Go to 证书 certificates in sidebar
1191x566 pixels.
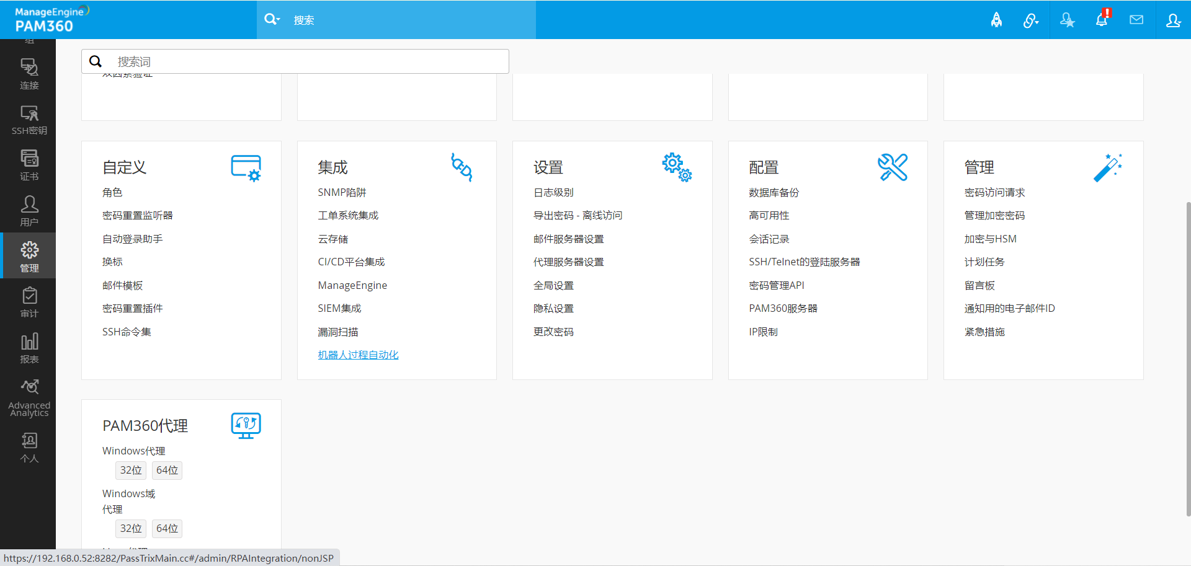pos(29,166)
